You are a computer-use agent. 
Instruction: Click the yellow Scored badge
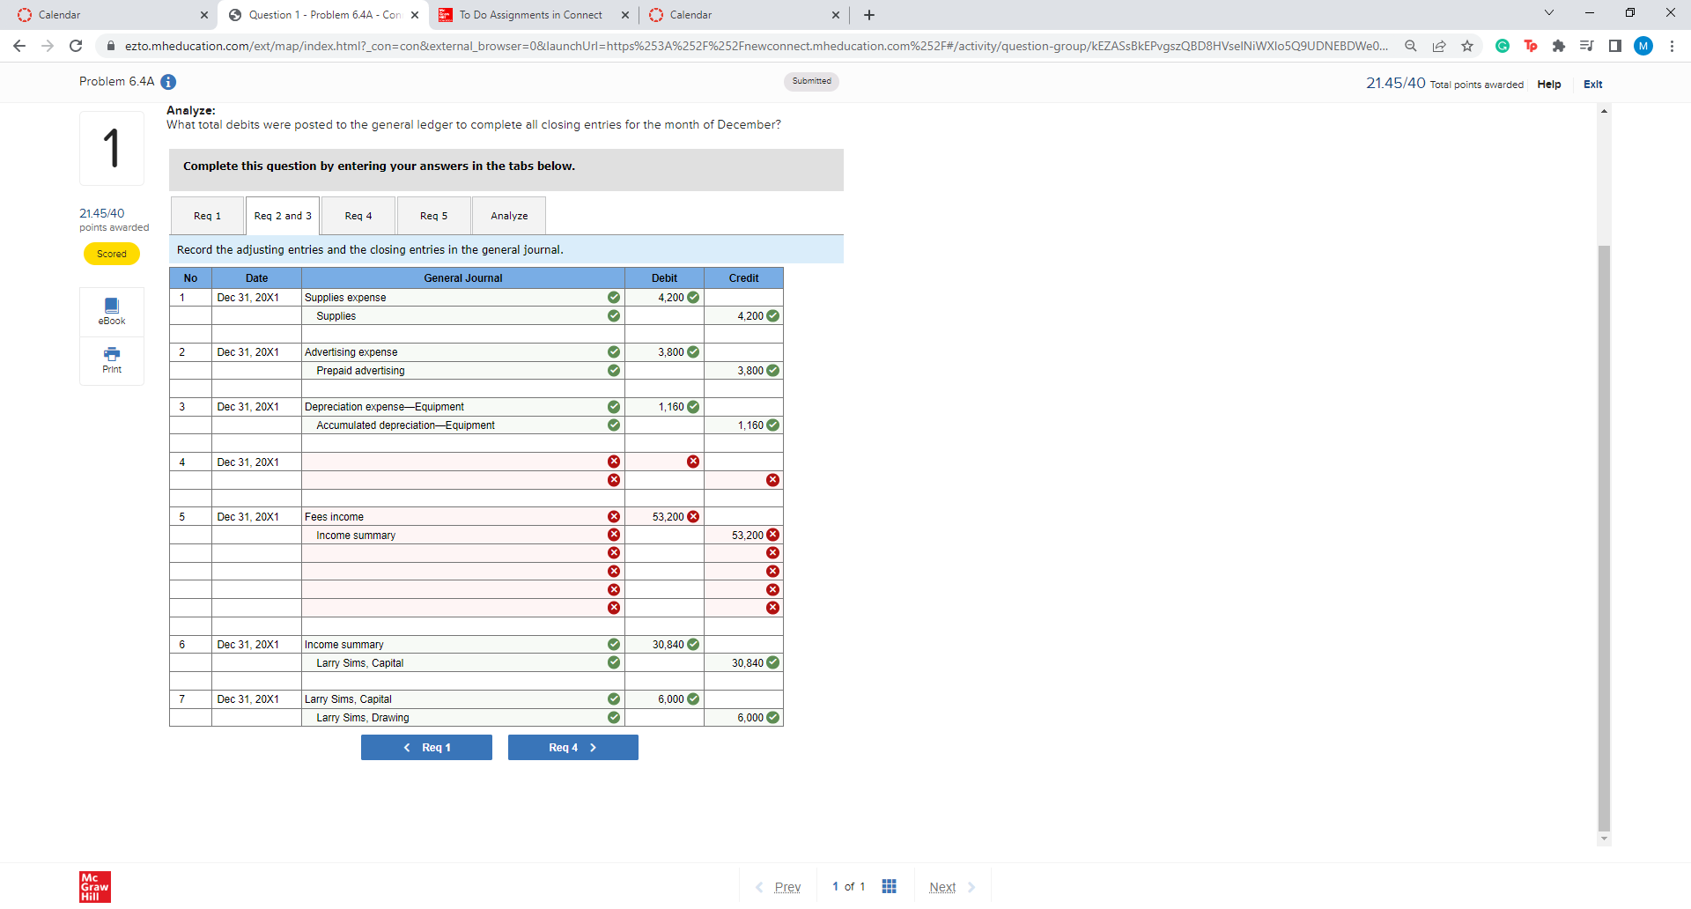[x=112, y=254]
